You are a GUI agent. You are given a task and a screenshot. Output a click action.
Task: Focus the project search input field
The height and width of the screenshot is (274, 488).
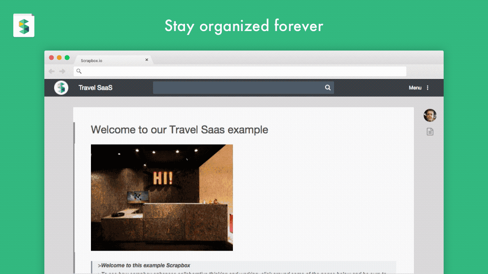(x=238, y=88)
